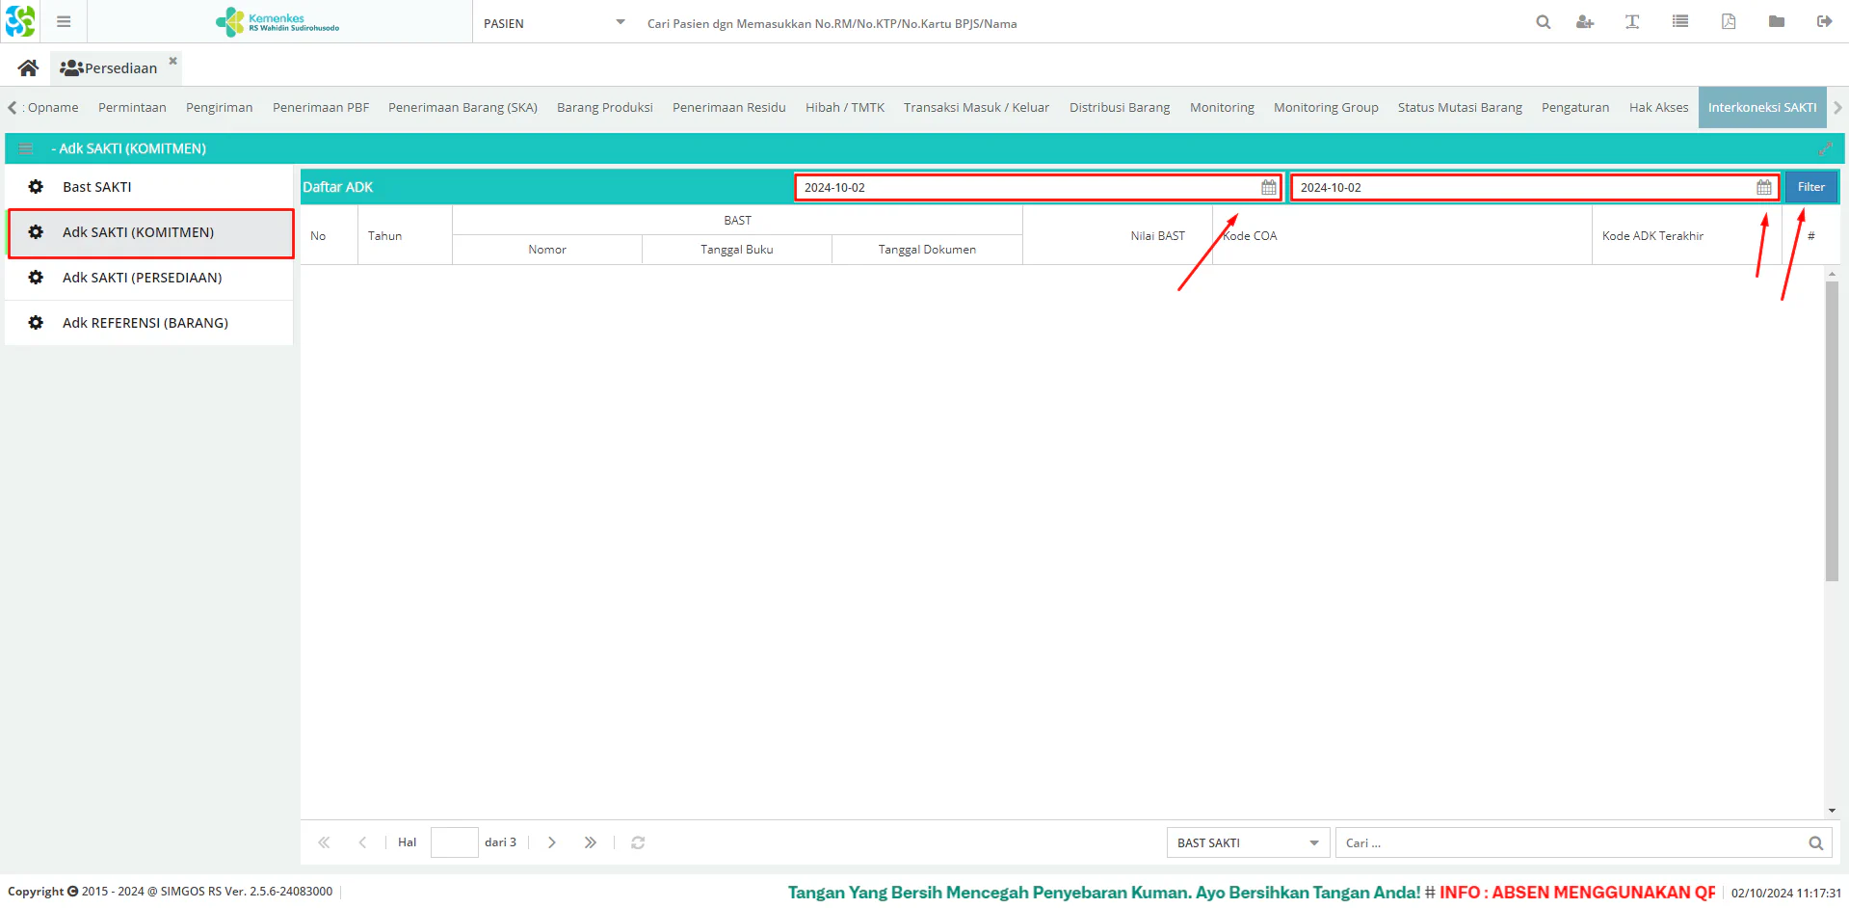Go to the home icon
Image resolution: width=1849 pixels, height=908 pixels.
coord(28,67)
